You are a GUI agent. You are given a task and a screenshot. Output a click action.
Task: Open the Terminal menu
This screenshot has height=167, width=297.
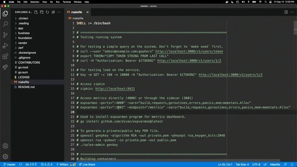[67, 2]
